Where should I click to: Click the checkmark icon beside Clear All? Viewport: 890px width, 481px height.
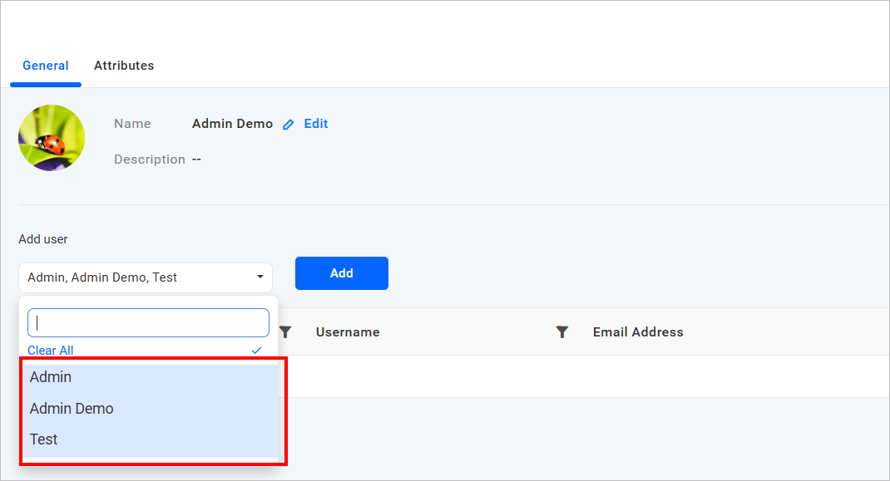pyautogui.click(x=256, y=351)
